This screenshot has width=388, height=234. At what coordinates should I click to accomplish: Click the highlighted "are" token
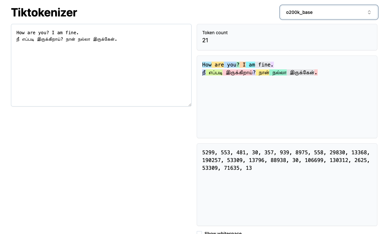pyautogui.click(x=218, y=65)
